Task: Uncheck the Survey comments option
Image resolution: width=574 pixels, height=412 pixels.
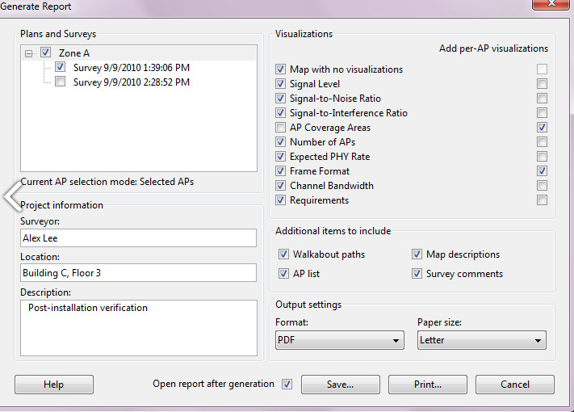Action: point(417,273)
